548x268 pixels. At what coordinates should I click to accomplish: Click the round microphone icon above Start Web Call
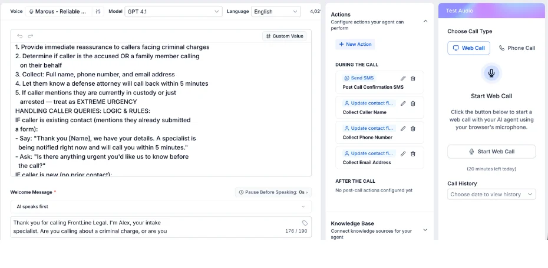click(x=491, y=73)
